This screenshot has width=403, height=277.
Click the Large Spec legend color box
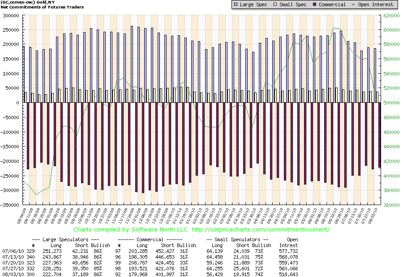pyautogui.click(x=236, y=4)
